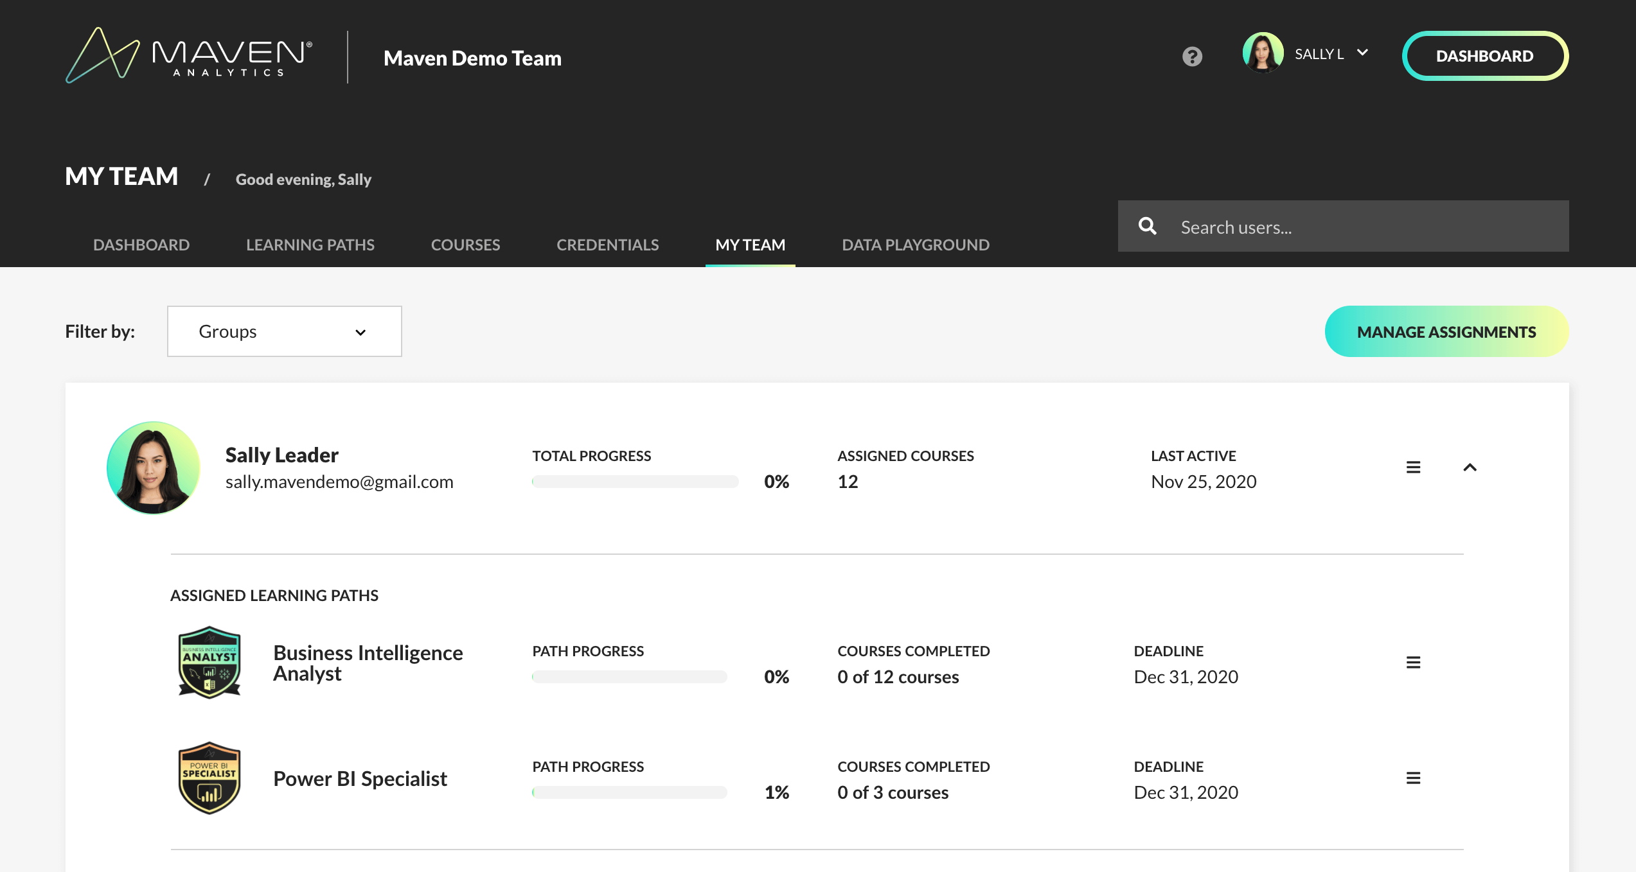Click Sally Leader's total progress bar
The height and width of the screenshot is (872, 1636).
(635, 482)
